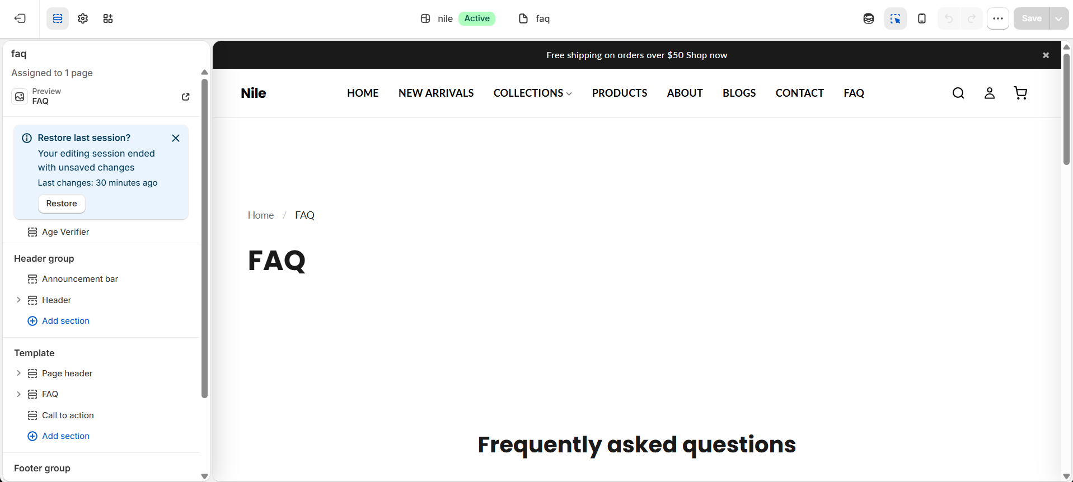Toggle the inspector selection tool

click(896, 18)
